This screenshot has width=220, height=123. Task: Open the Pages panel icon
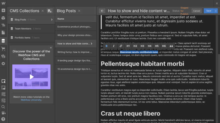click(3, 33)
